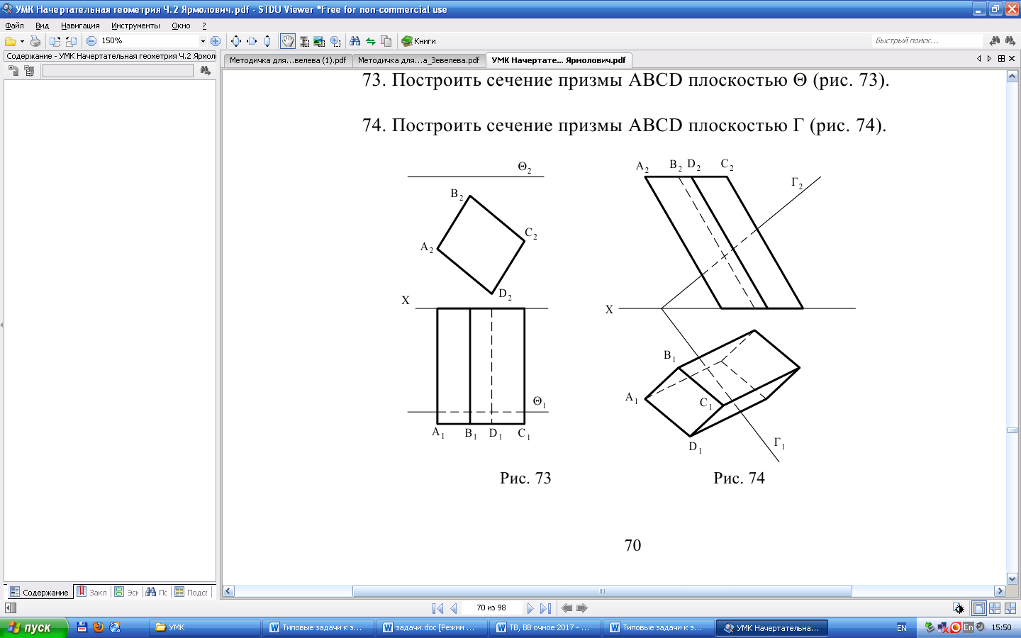
Task: Switch to the Методичка для...велева (1).pdf tab
Action: pyautogui.click(x=287, y=60)
